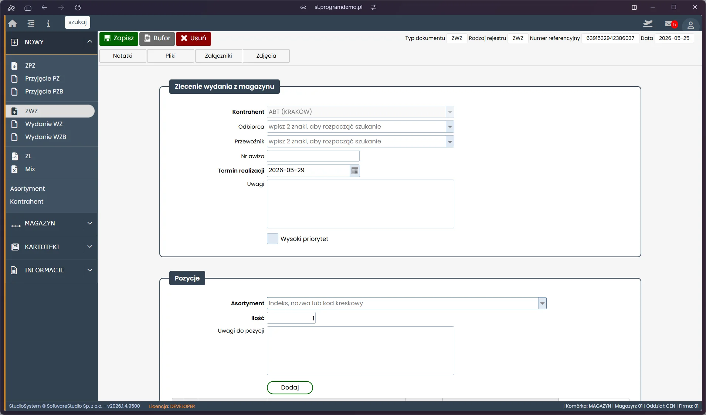Click the KARTOTEKI newspaper icon
706x415 pixels.
pos(15,247)
